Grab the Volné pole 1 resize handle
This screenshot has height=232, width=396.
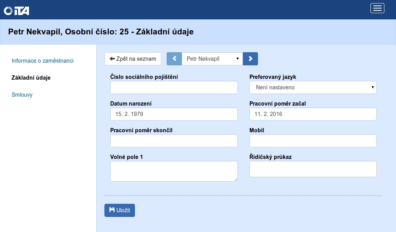click(235, 179)
